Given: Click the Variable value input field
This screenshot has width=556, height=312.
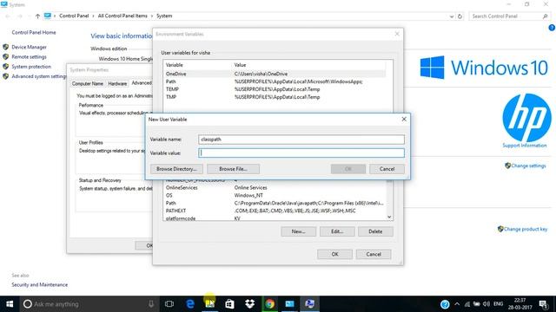Looking at the screenshot, I should [x=301, y=153].
